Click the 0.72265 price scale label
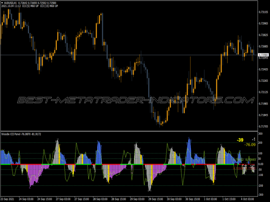This screenshot has height=202, width=270. tap(263, 81)
